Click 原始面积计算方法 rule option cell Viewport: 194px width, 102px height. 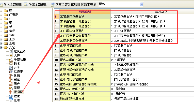click(x=152, y=98)
